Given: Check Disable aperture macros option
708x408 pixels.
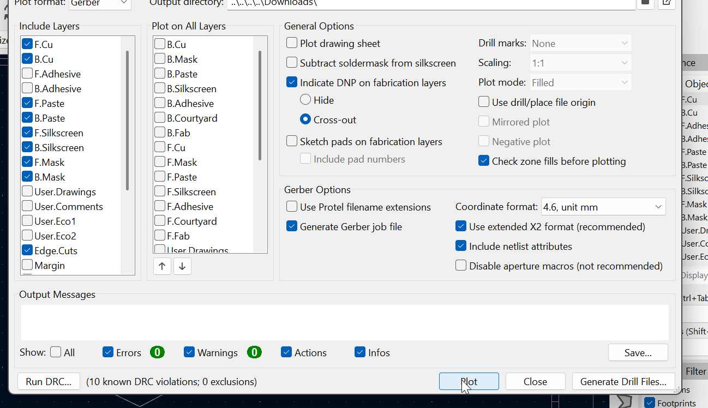Looking at the screenshot, I should (x=461, y=266).
